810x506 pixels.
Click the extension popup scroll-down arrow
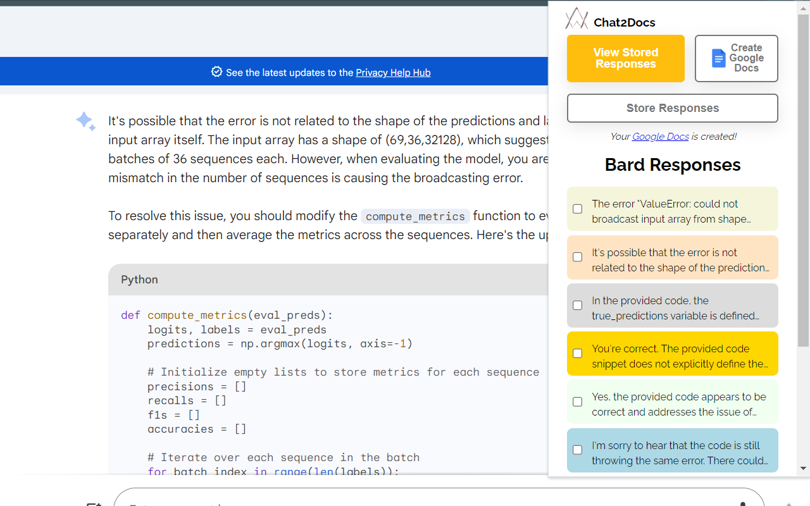(803, 469)
